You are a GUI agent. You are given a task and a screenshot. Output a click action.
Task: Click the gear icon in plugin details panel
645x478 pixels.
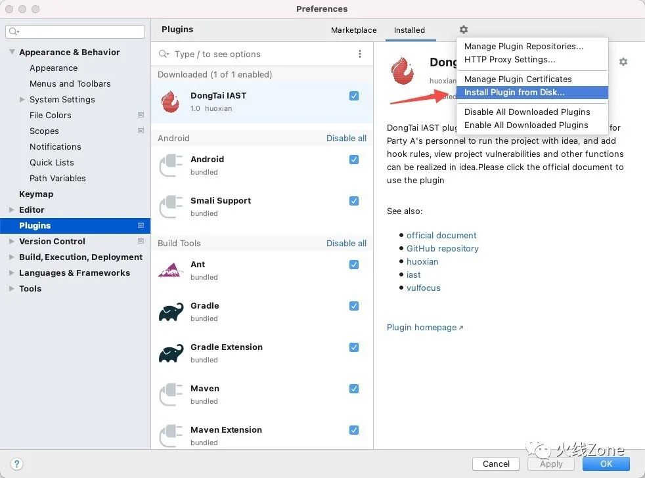click(x=623, y=62)
